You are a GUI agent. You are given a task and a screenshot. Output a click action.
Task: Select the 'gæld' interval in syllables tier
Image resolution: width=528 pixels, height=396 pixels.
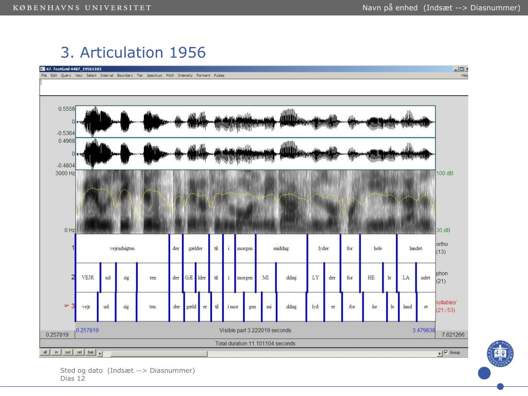pos(191,307)
